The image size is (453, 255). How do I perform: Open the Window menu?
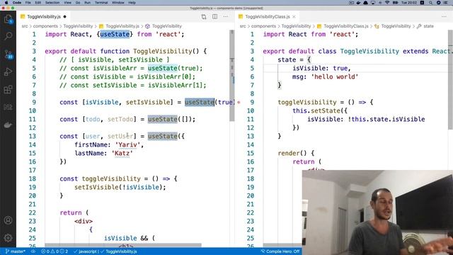(118, 3)
